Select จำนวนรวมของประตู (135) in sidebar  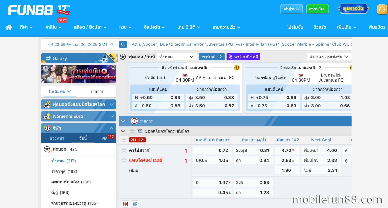74,203
